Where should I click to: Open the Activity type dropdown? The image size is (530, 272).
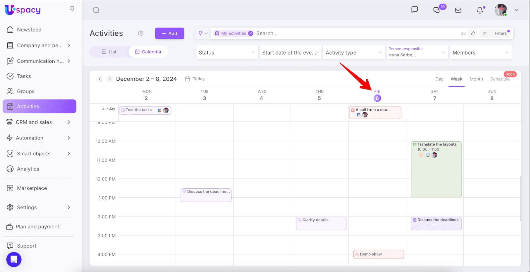click(353, 53)
